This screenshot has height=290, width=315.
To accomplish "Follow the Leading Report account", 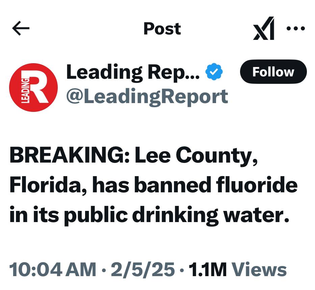I will [273, 72].
